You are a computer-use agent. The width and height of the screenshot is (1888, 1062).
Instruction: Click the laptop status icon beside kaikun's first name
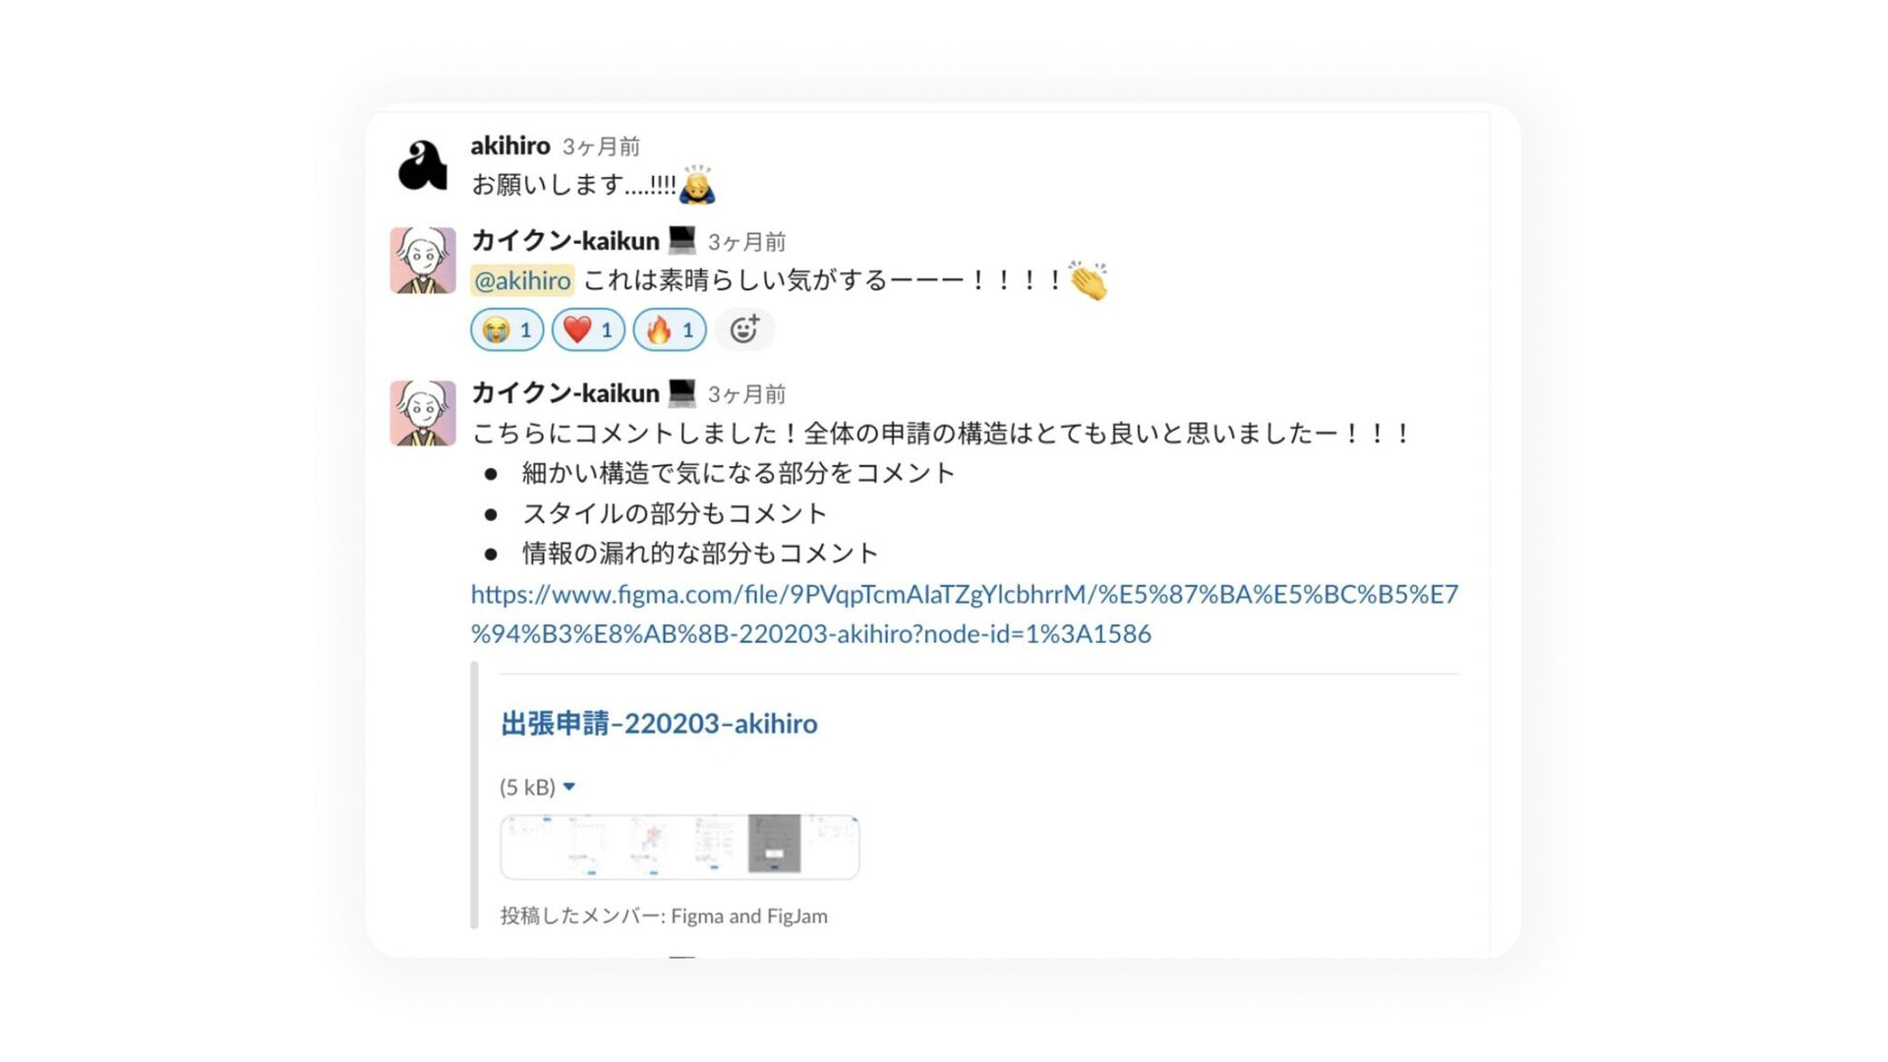[x=681, y=240]
